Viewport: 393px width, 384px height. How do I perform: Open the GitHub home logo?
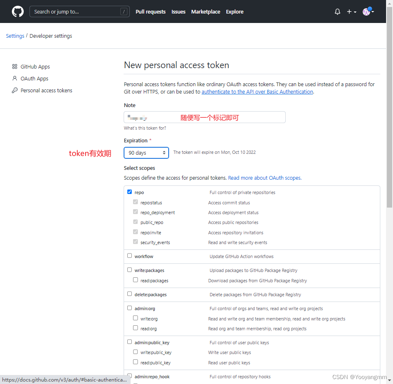(18, 11)
